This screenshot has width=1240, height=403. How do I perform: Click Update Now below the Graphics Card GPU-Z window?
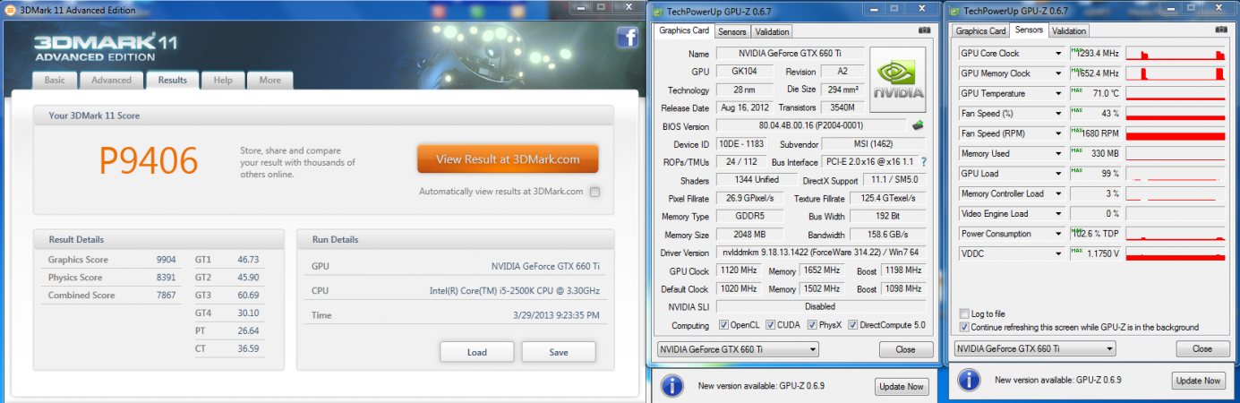[x=902, y=387]
